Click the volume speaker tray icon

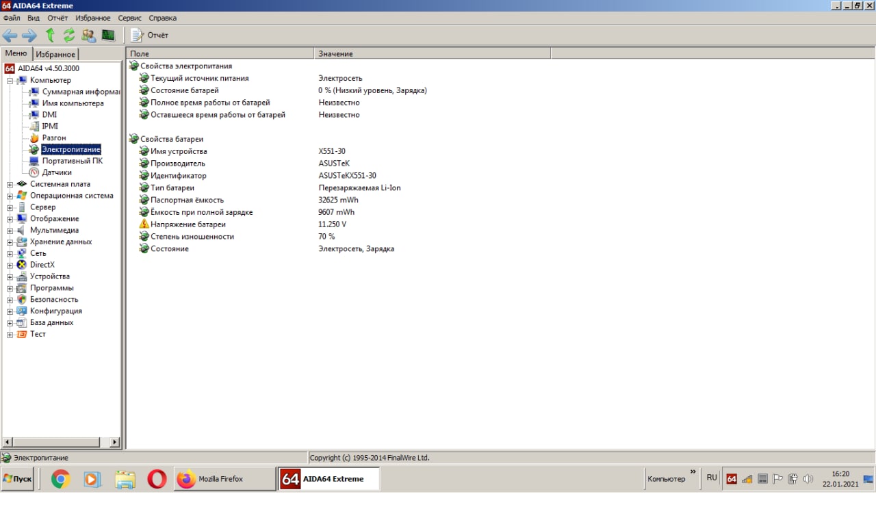808,479
